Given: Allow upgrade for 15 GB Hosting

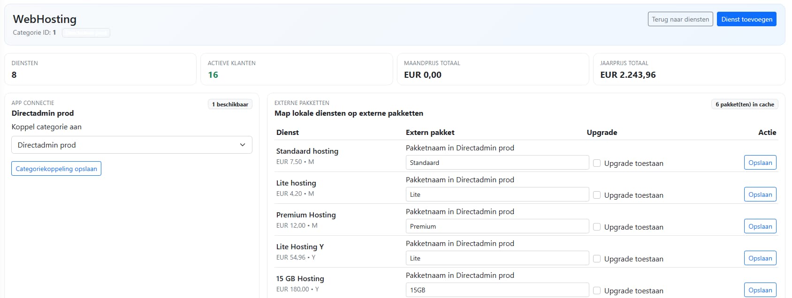Looking at the screenshot, I should (x=597, y=291).
